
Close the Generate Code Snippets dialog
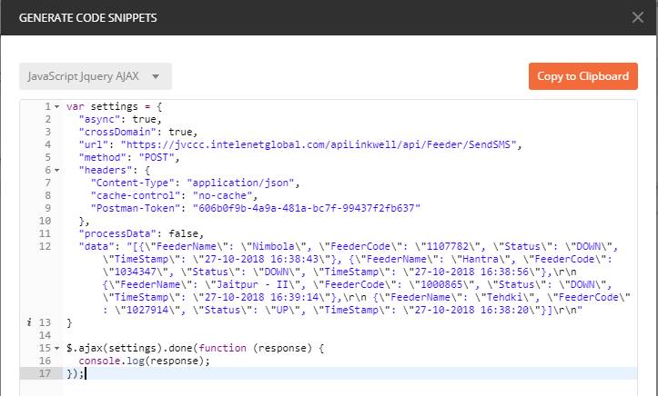click(x=638, y=17)
